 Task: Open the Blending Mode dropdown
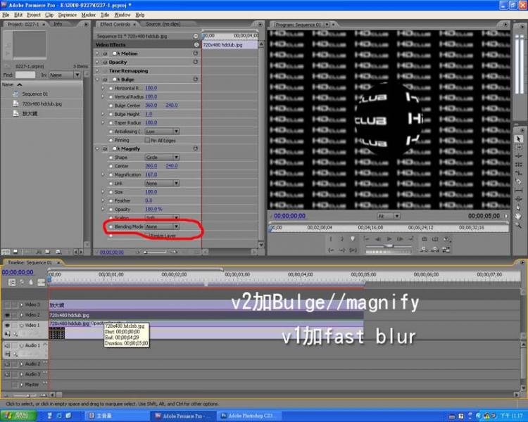tap(162, 226)
